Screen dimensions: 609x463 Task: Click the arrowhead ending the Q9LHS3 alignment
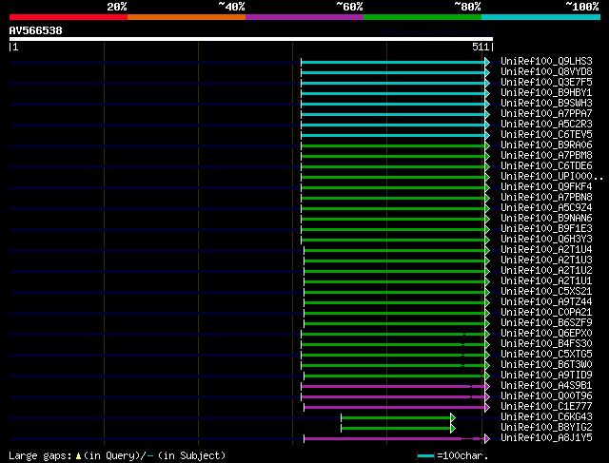(x=487, y=62)
